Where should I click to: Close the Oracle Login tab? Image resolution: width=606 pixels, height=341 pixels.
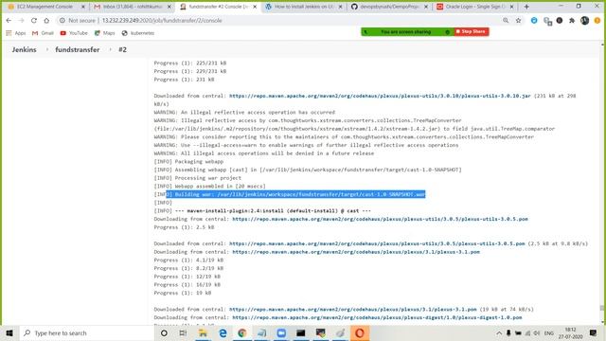511,7
